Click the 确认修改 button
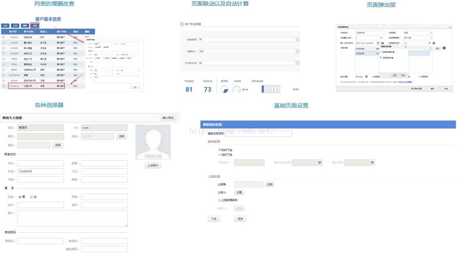Image resolution: width=457 pixels, height=253 pixels. tap(168, 118)
